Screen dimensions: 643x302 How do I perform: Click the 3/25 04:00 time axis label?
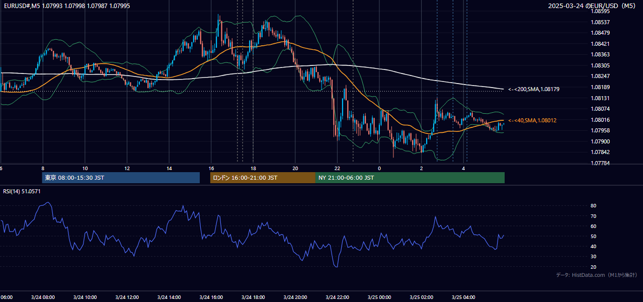(463, 297)
